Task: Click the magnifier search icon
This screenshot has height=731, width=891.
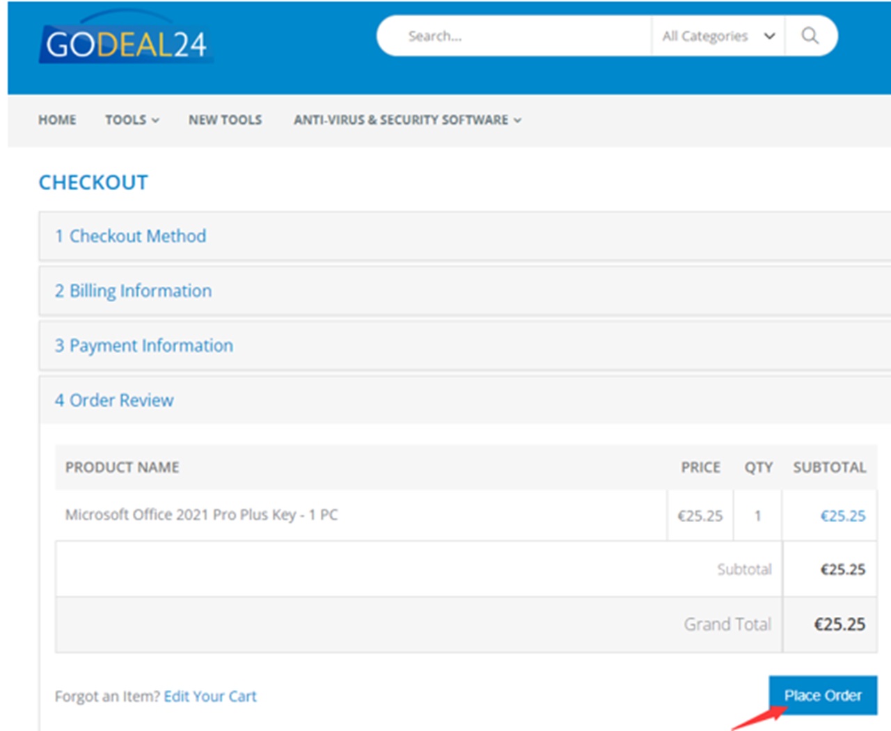Action: click(810, 36)
